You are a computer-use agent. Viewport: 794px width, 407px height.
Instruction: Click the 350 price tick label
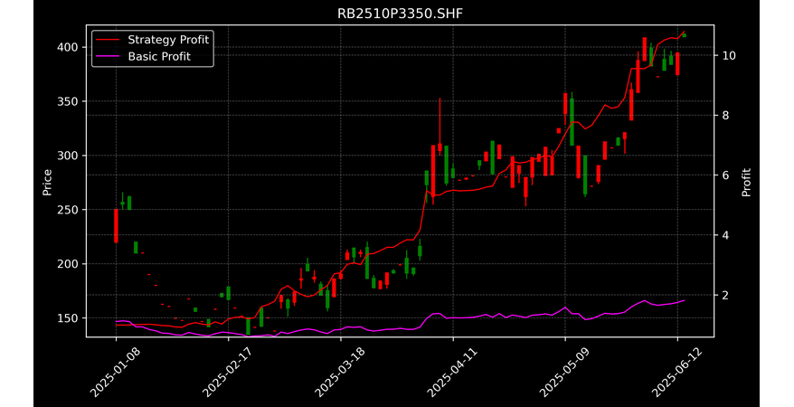[70, 101]
